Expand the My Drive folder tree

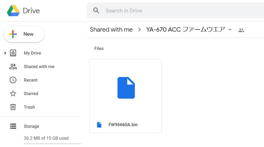[5, 53]
